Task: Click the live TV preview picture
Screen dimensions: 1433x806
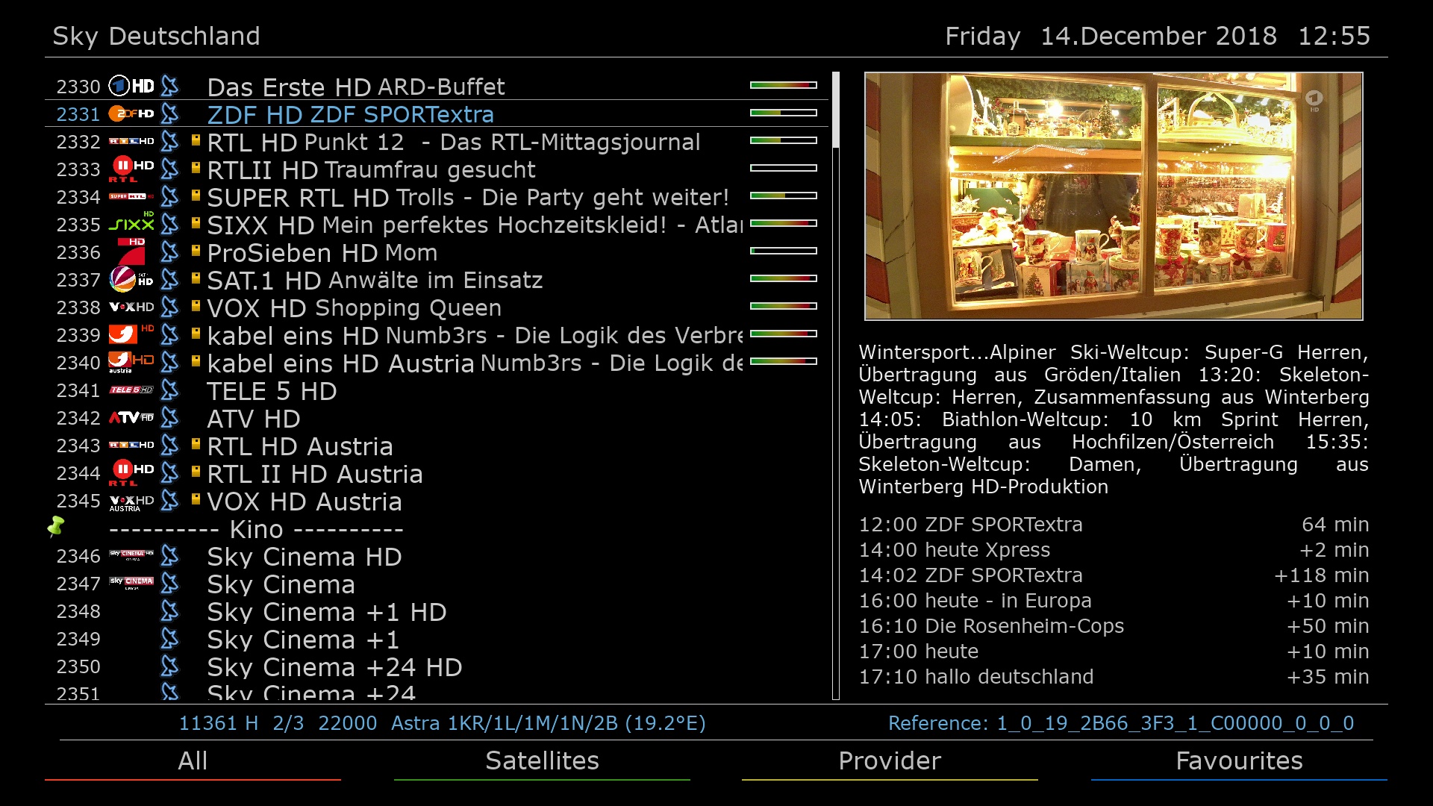Action: click(x=1114, y=196)
